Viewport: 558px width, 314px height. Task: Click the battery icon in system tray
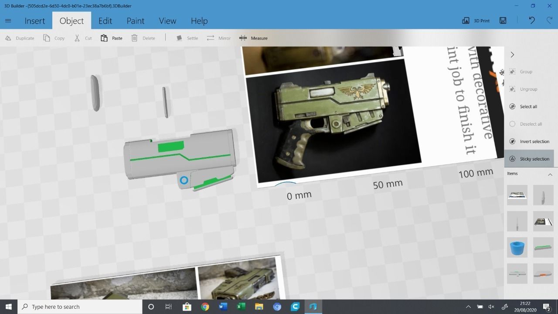tap(480, 307)
